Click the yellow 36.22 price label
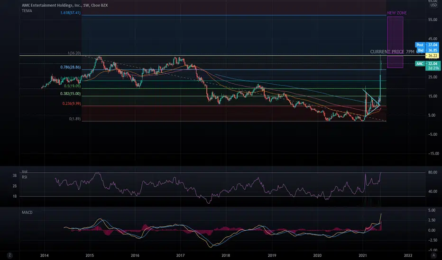 click(432, 56)
